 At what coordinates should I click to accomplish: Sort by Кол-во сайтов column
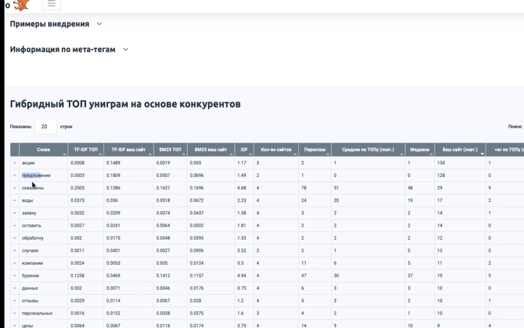pyautogui.click(x=276, y=150)
